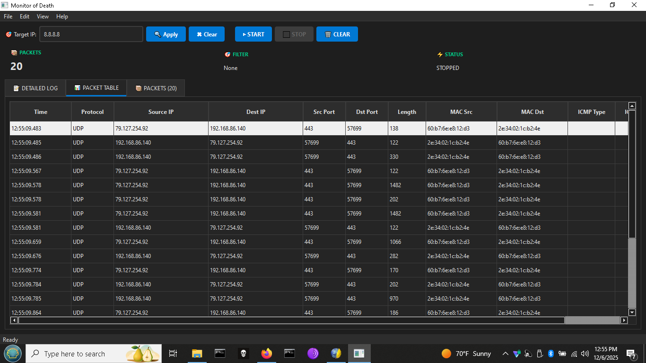This screenshot has height=363, width=646.
Task: Open the File menu
Action: pos(8,17)
